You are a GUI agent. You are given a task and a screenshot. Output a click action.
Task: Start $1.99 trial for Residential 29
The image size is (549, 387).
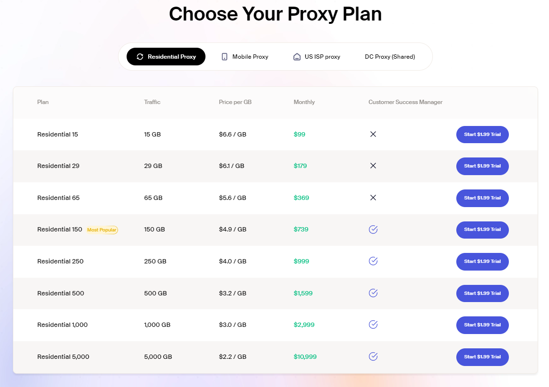[x=482, y=166]
